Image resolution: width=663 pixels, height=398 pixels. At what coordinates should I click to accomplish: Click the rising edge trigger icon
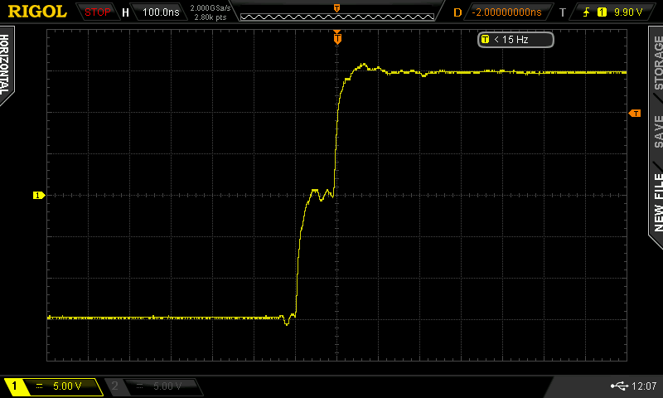pos(588,12)
